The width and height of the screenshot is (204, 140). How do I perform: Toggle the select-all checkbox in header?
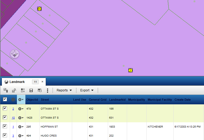[x=5, y=99]
